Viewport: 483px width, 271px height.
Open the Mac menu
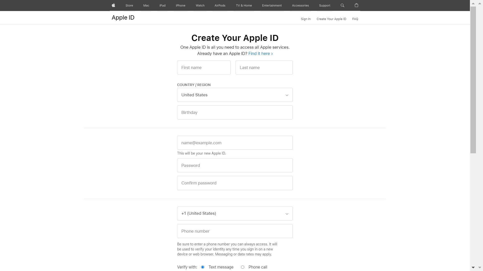(x=146, y=6)
